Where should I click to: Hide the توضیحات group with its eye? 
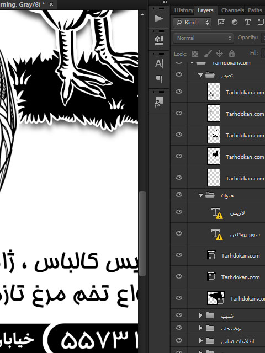tap(179, 328)
